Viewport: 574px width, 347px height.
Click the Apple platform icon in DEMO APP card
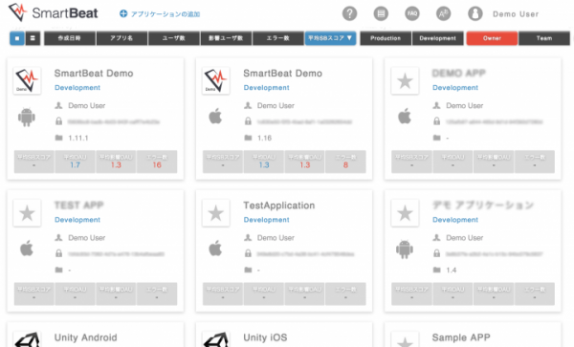[405, 117]
